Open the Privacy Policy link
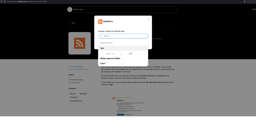Image resolution: width=256 pixels, height=120 pixels. coord(75,82)
